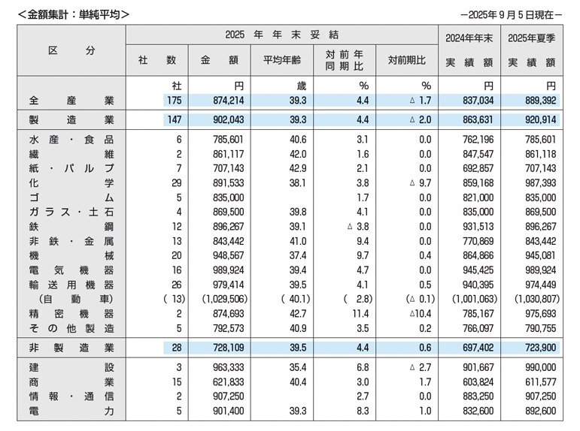The width and height of the screenshot is (580, 431).
Task: Select the 情報・通信 row label
Action: pyautogui.click(x=71, y=396)
